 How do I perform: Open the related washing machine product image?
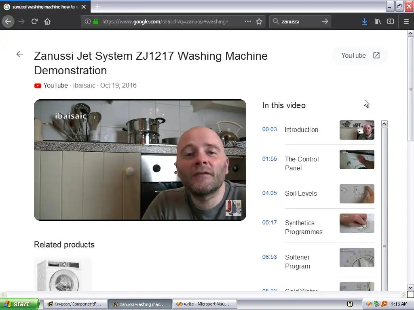click(63, 274)
